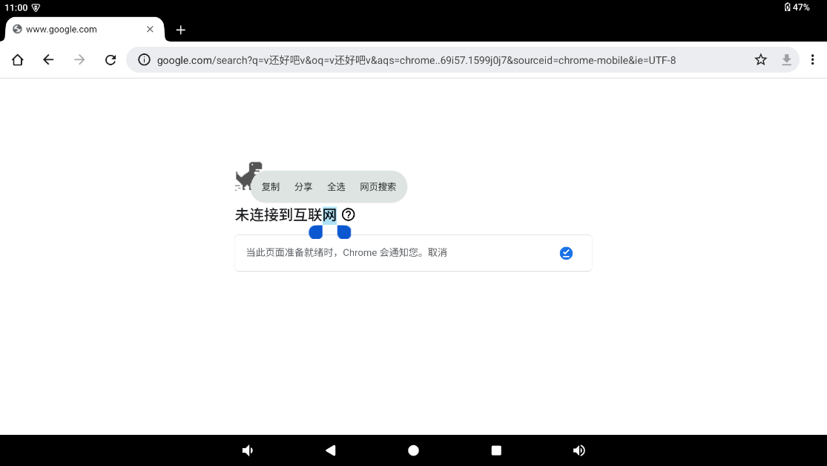Share the selection using 分享
Viewport: 827px width, 466px height.
tap(303, 186)
